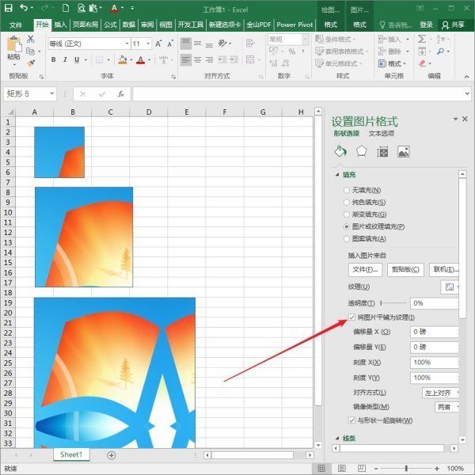Open the number format dropdown 常规
The width and height of the screenshot is (475, 475).
pyautogui.click(x=306, y=40)
